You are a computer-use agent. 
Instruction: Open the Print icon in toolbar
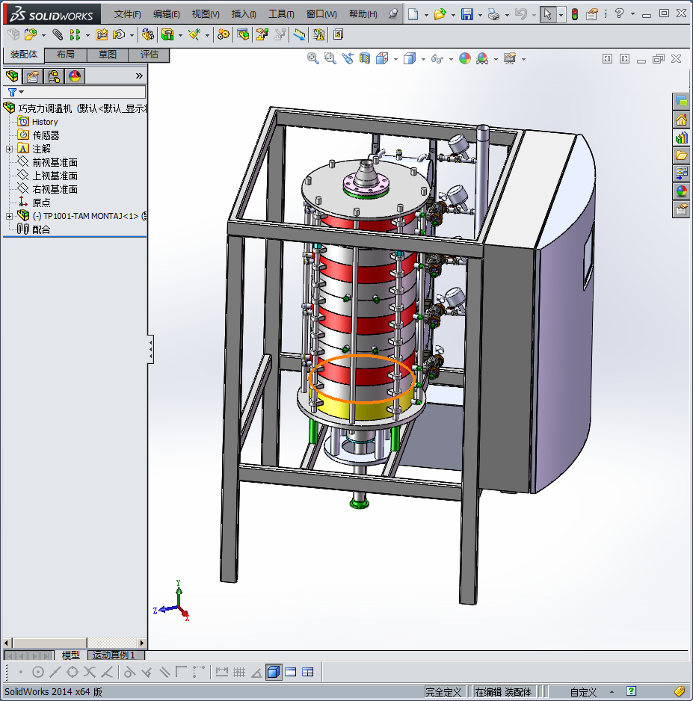point(493,14)
